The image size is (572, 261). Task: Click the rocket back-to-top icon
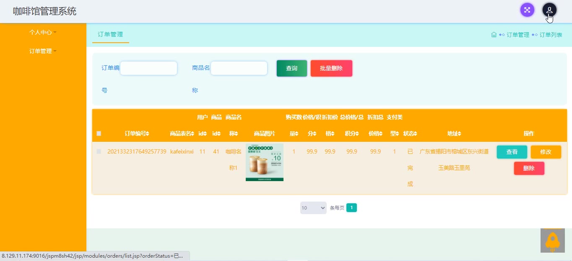(552, 241)
